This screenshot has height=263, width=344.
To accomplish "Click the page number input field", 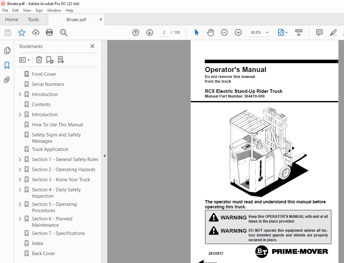I will click(x=164, y=33).
